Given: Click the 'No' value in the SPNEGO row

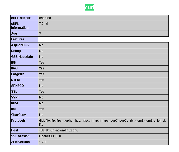Looking at the screenshot, I should point(41,86).
